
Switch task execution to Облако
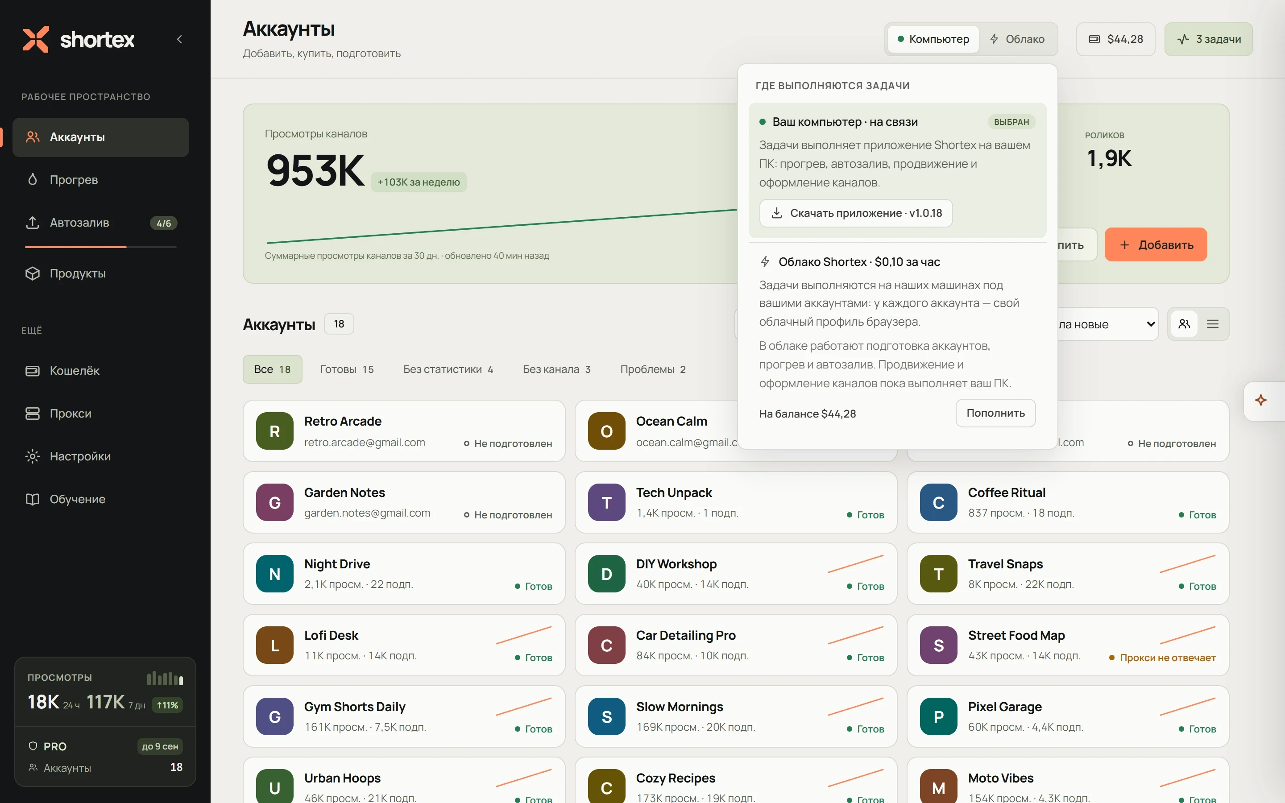pyautogui.click(x=1017, y=39)
